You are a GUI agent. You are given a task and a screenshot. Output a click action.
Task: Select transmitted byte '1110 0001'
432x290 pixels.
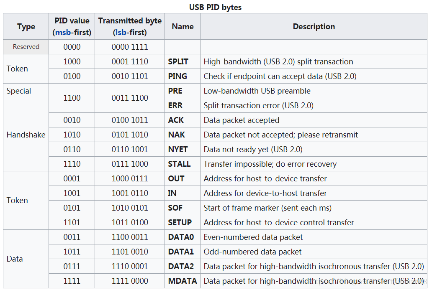(130, 266)
